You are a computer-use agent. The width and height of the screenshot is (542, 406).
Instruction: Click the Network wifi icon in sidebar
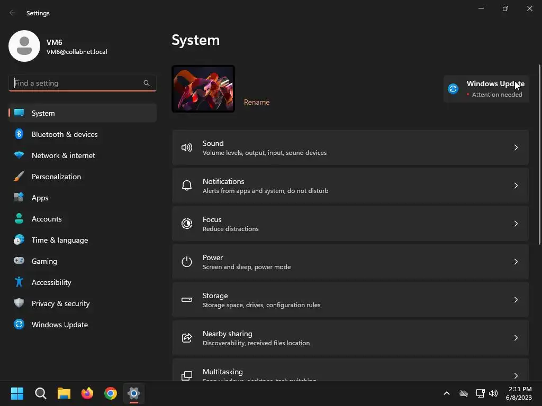(x=19, y=155)
